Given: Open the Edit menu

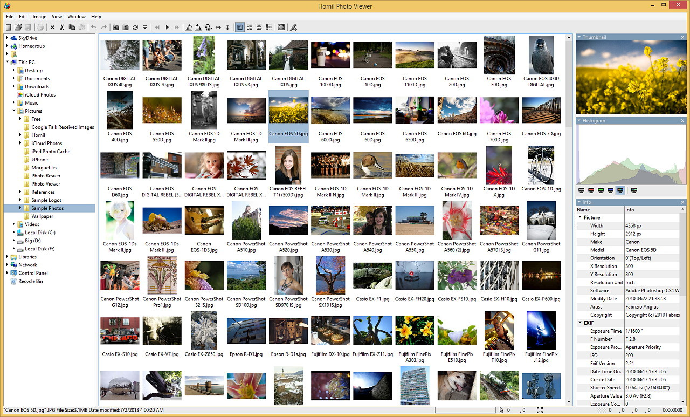Looking at the screenshot, I should pos(23,17).
